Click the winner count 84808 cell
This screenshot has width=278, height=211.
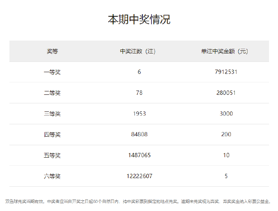click(139, 135)
